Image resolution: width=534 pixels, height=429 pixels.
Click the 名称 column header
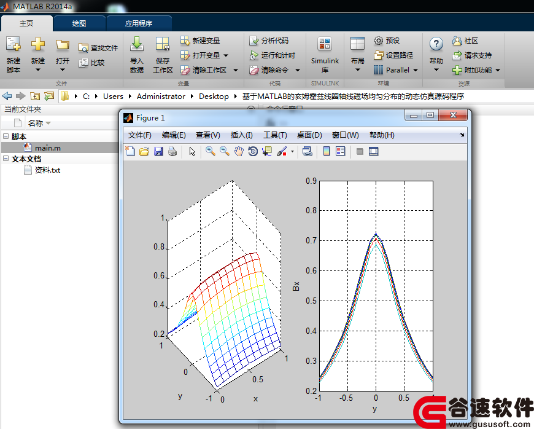point(36,123)
